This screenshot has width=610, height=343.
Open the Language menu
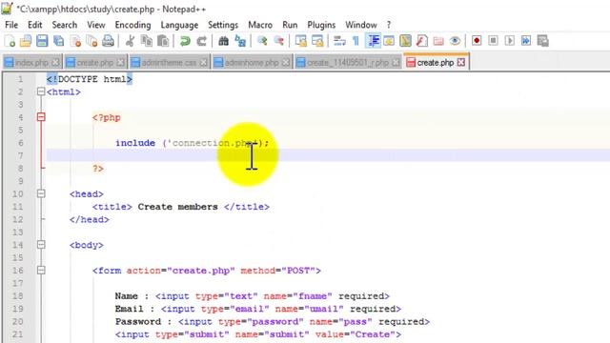179,25
